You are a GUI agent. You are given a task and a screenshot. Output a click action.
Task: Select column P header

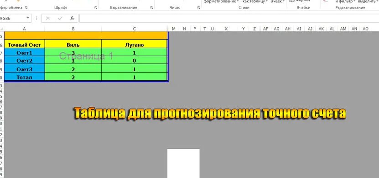(x=195, y=29)
